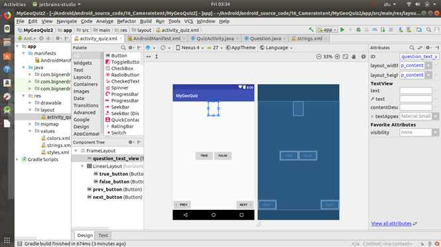Open Component Tree settings gear

(131, 142)
